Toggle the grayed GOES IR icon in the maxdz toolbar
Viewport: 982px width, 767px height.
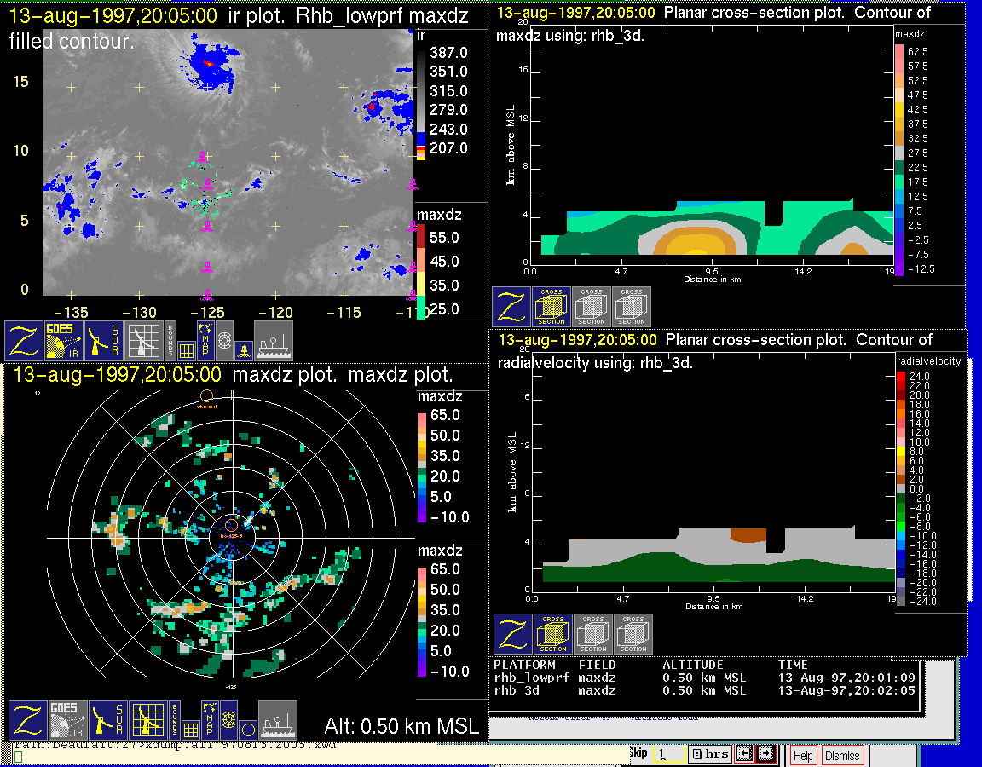coord(67,719)
